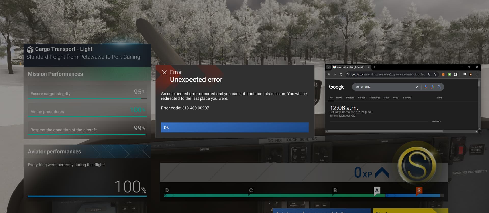The image size is (489, 213).
Task: Open the Chrome three-dot menu
Action: tap(477, 74)
